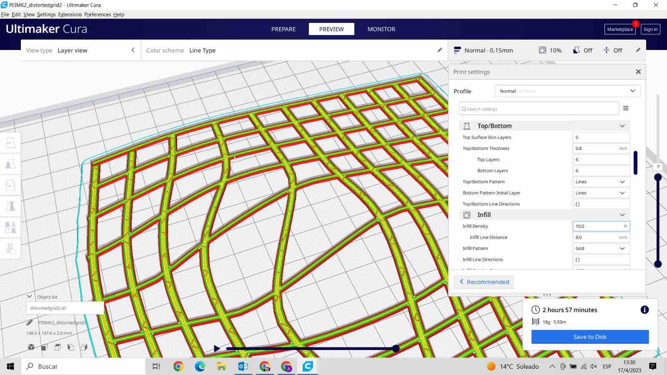Switch back to Recommended settings
Viewport: 667px width, 375px height.
484,282
